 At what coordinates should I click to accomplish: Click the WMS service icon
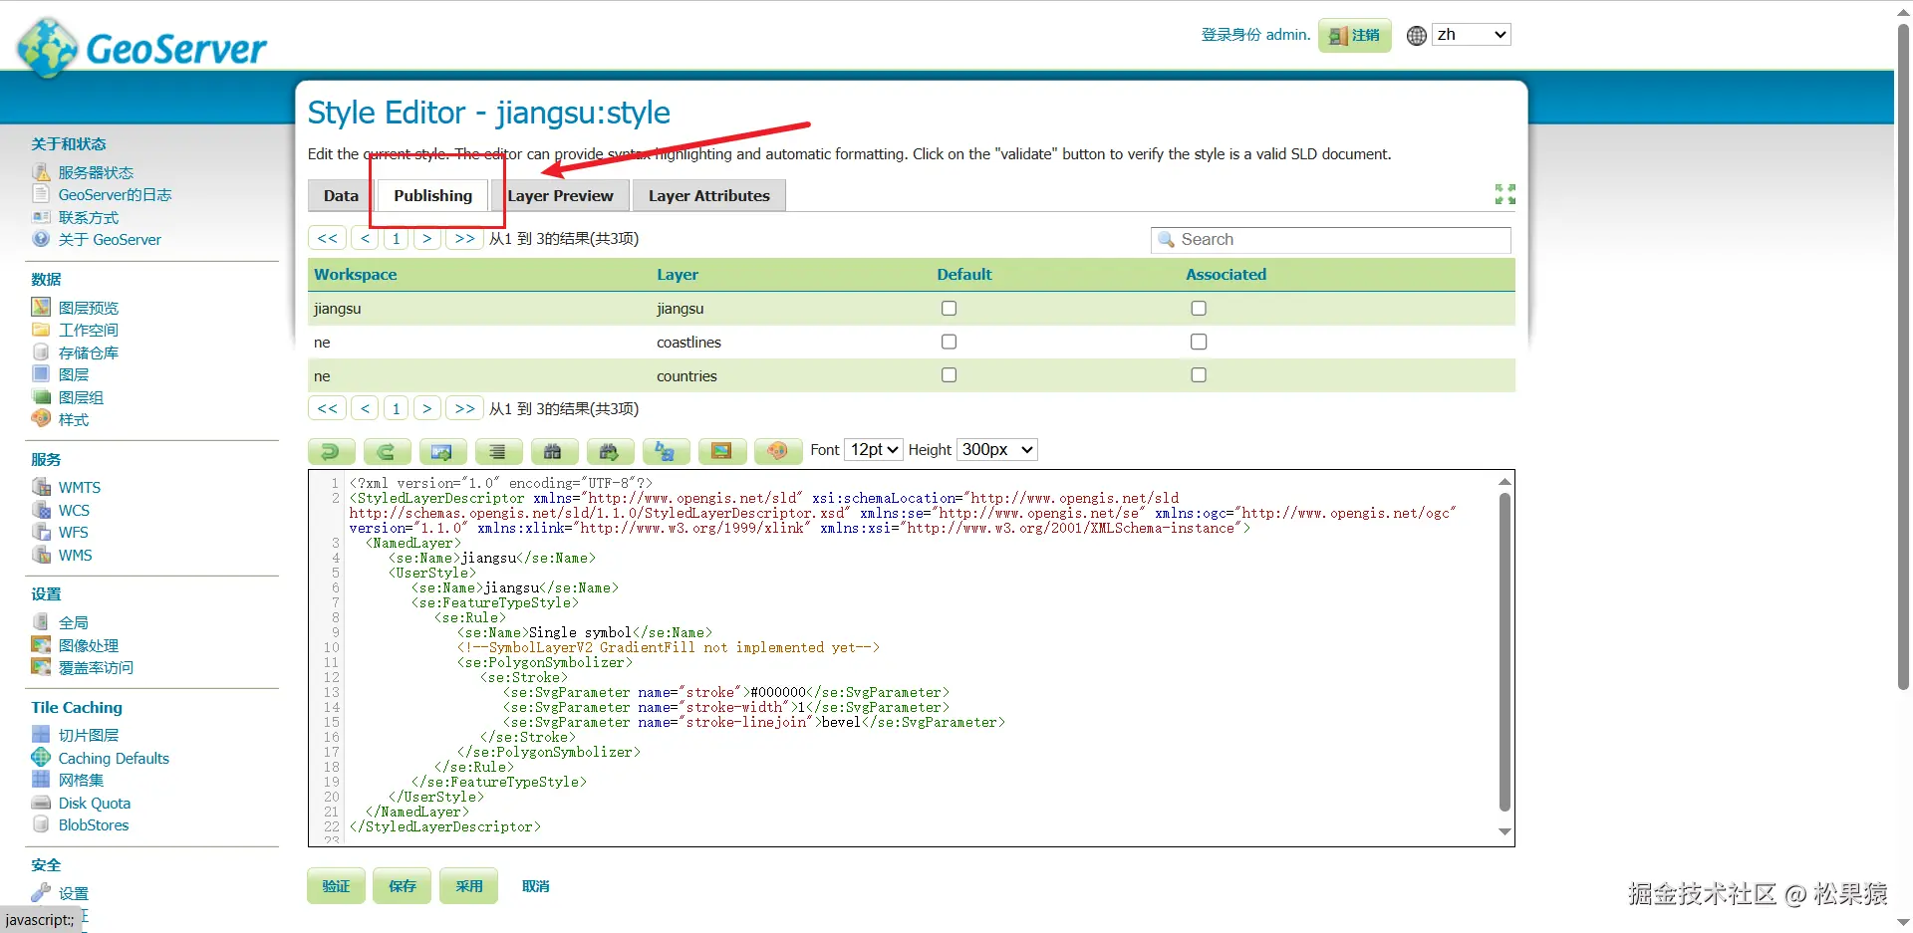pos(41,555)
